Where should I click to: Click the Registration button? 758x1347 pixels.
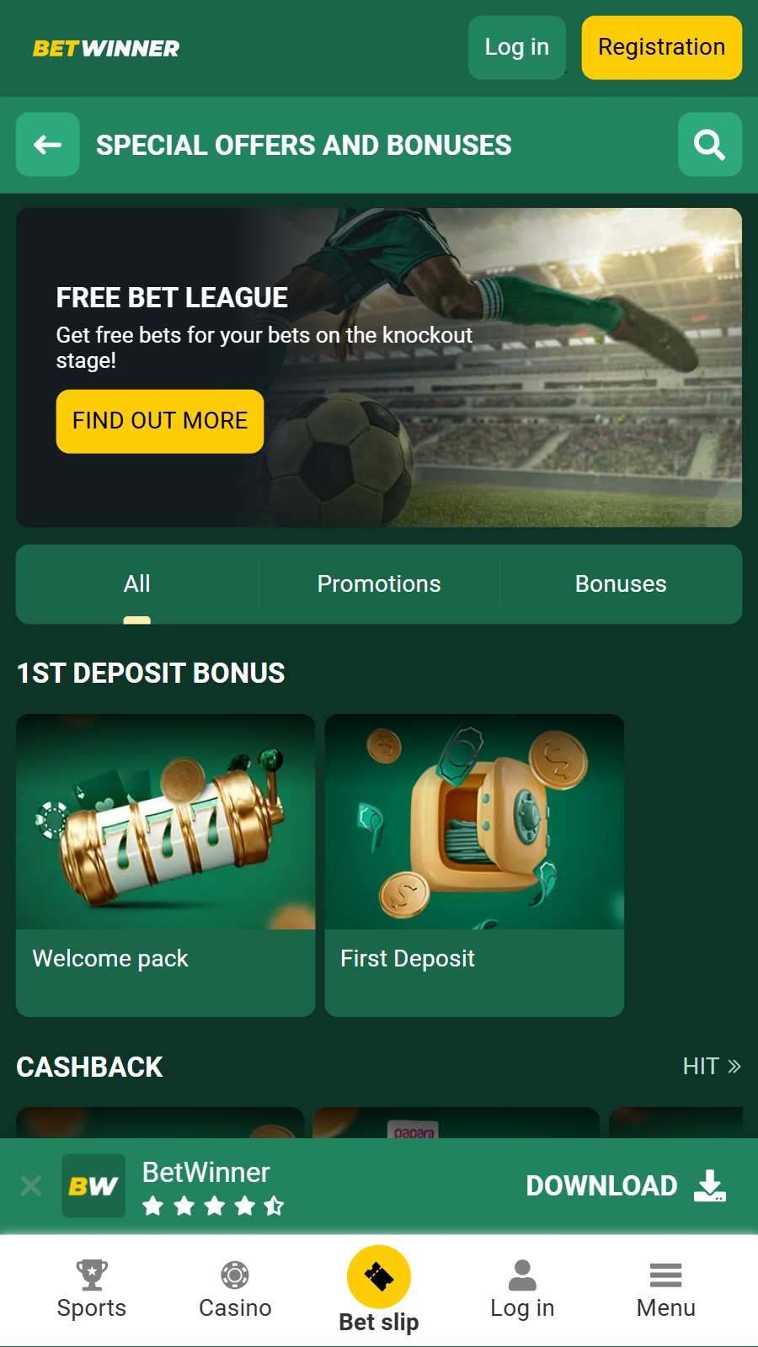pyautogui.click(x=662, y=48)
